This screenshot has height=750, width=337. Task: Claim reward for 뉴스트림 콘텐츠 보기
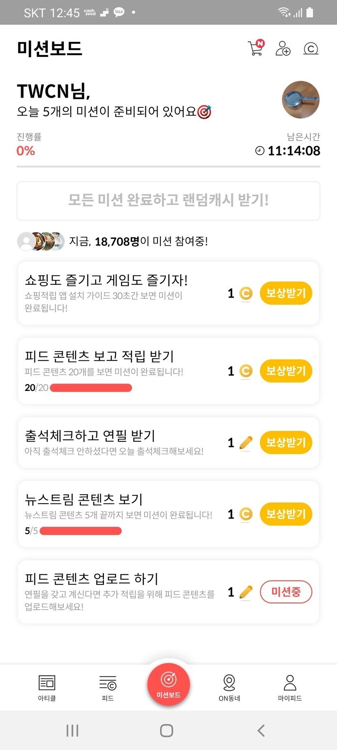point(286,514)
